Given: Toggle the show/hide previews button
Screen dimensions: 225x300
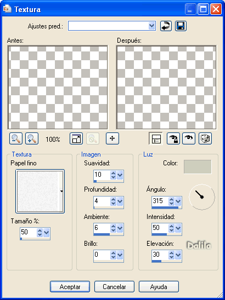Looking at the screenshot, I should 156,139.
